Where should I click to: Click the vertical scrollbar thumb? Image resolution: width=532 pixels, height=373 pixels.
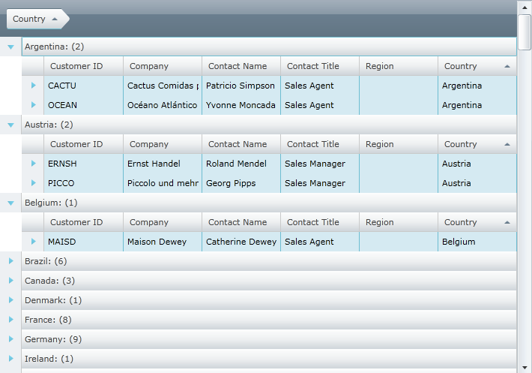point(525,32)
